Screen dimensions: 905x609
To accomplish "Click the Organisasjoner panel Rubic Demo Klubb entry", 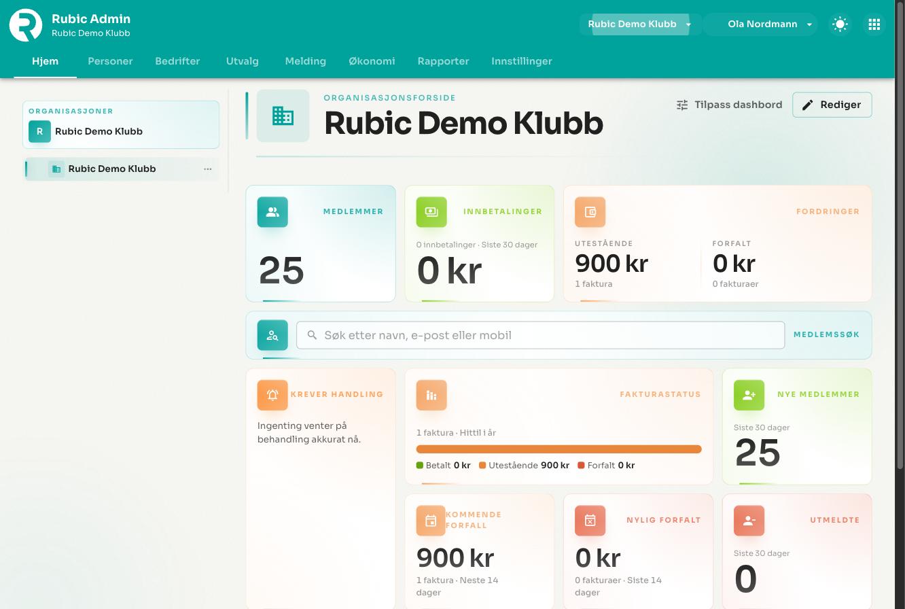I will [121, 131].
